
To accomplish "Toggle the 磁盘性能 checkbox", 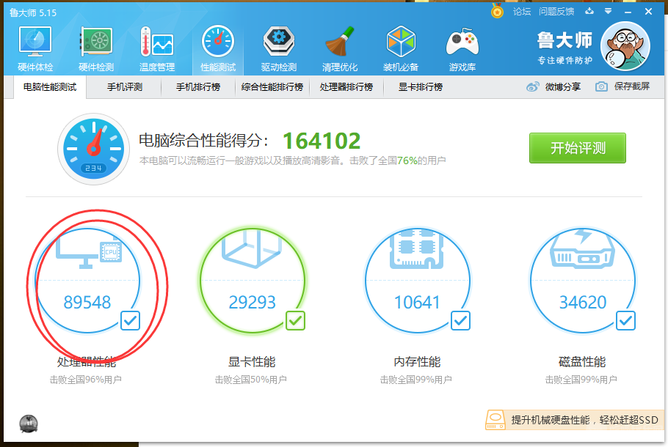I will 625,321.
